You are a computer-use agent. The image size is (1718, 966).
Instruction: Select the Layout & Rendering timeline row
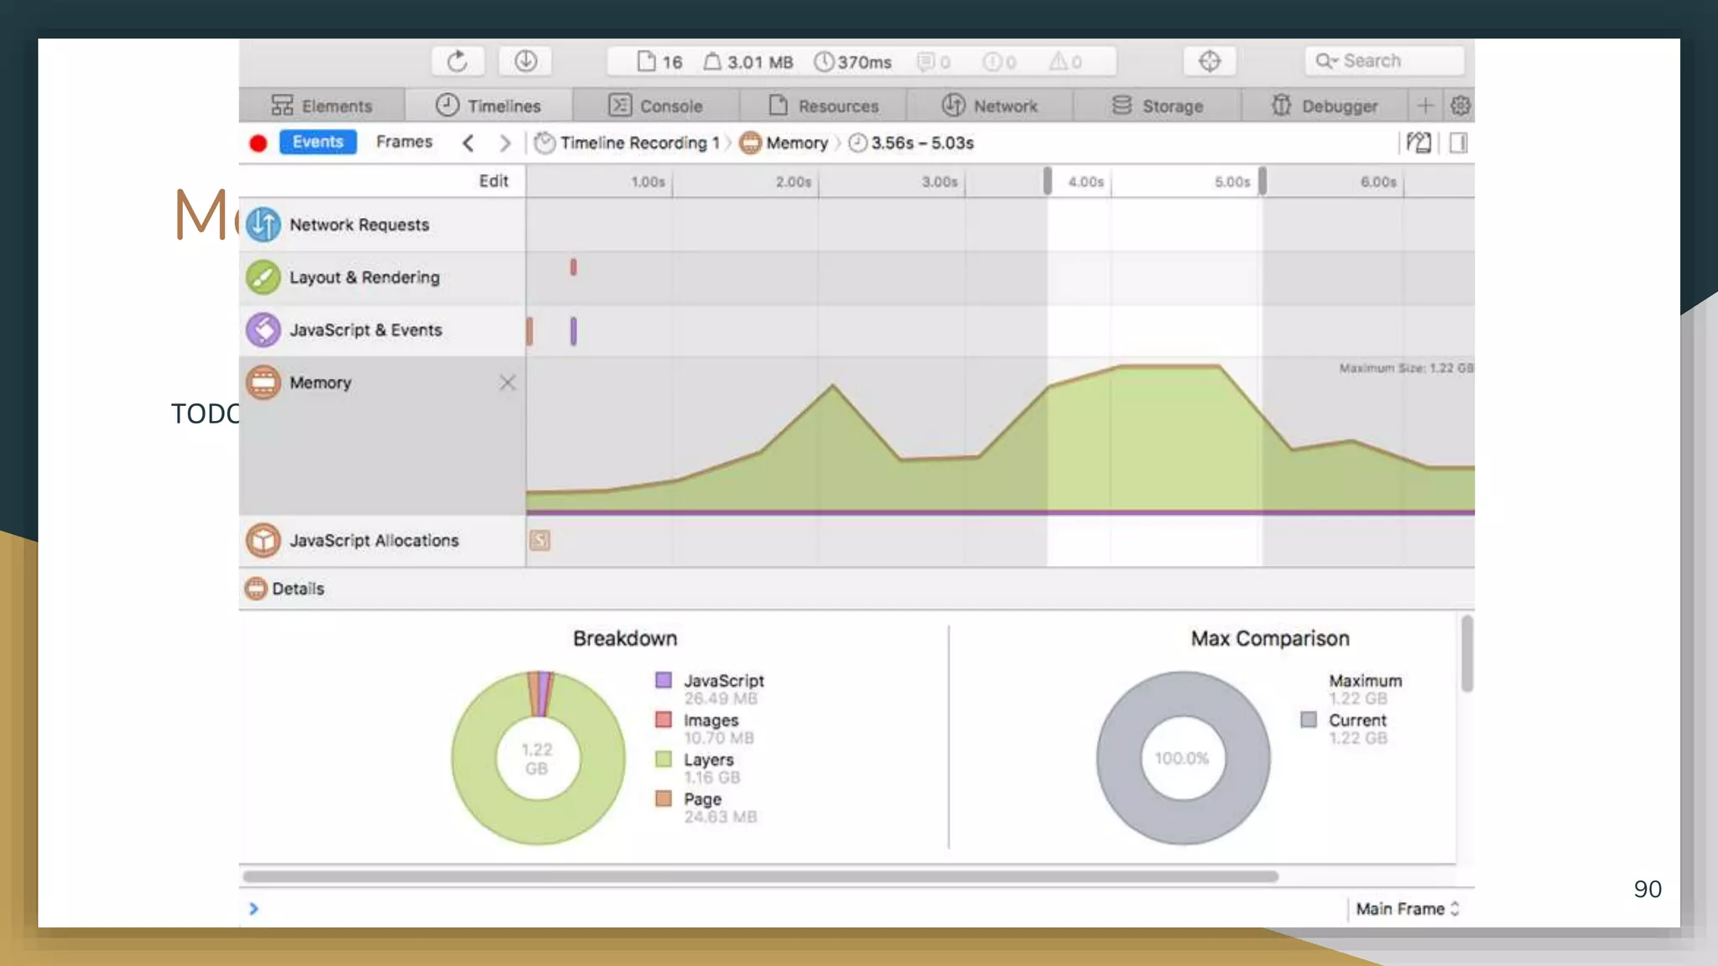coord(383,278)
